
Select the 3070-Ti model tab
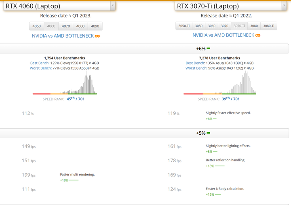pos(239,26)
